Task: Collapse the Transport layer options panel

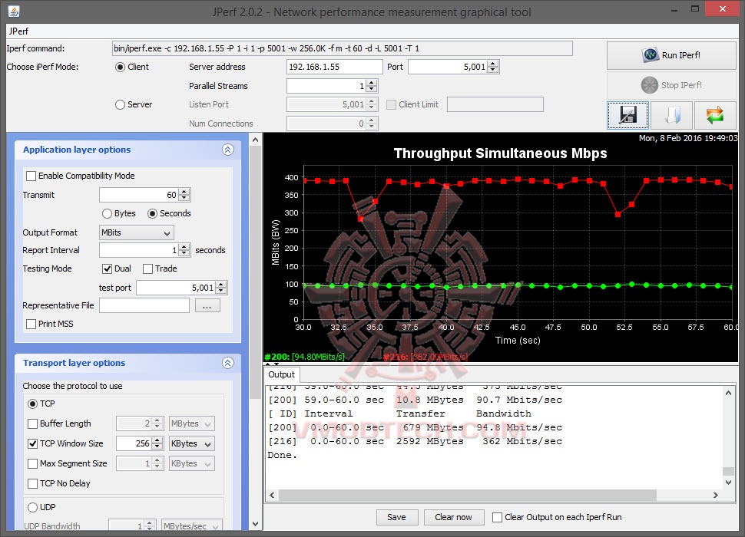Action: [x=227, y=364]
